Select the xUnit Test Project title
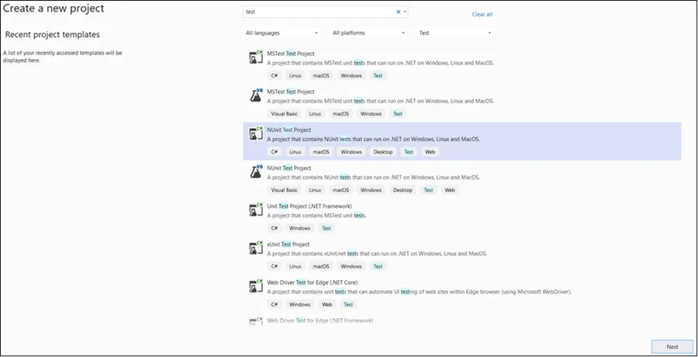 [x=289, y=244]
